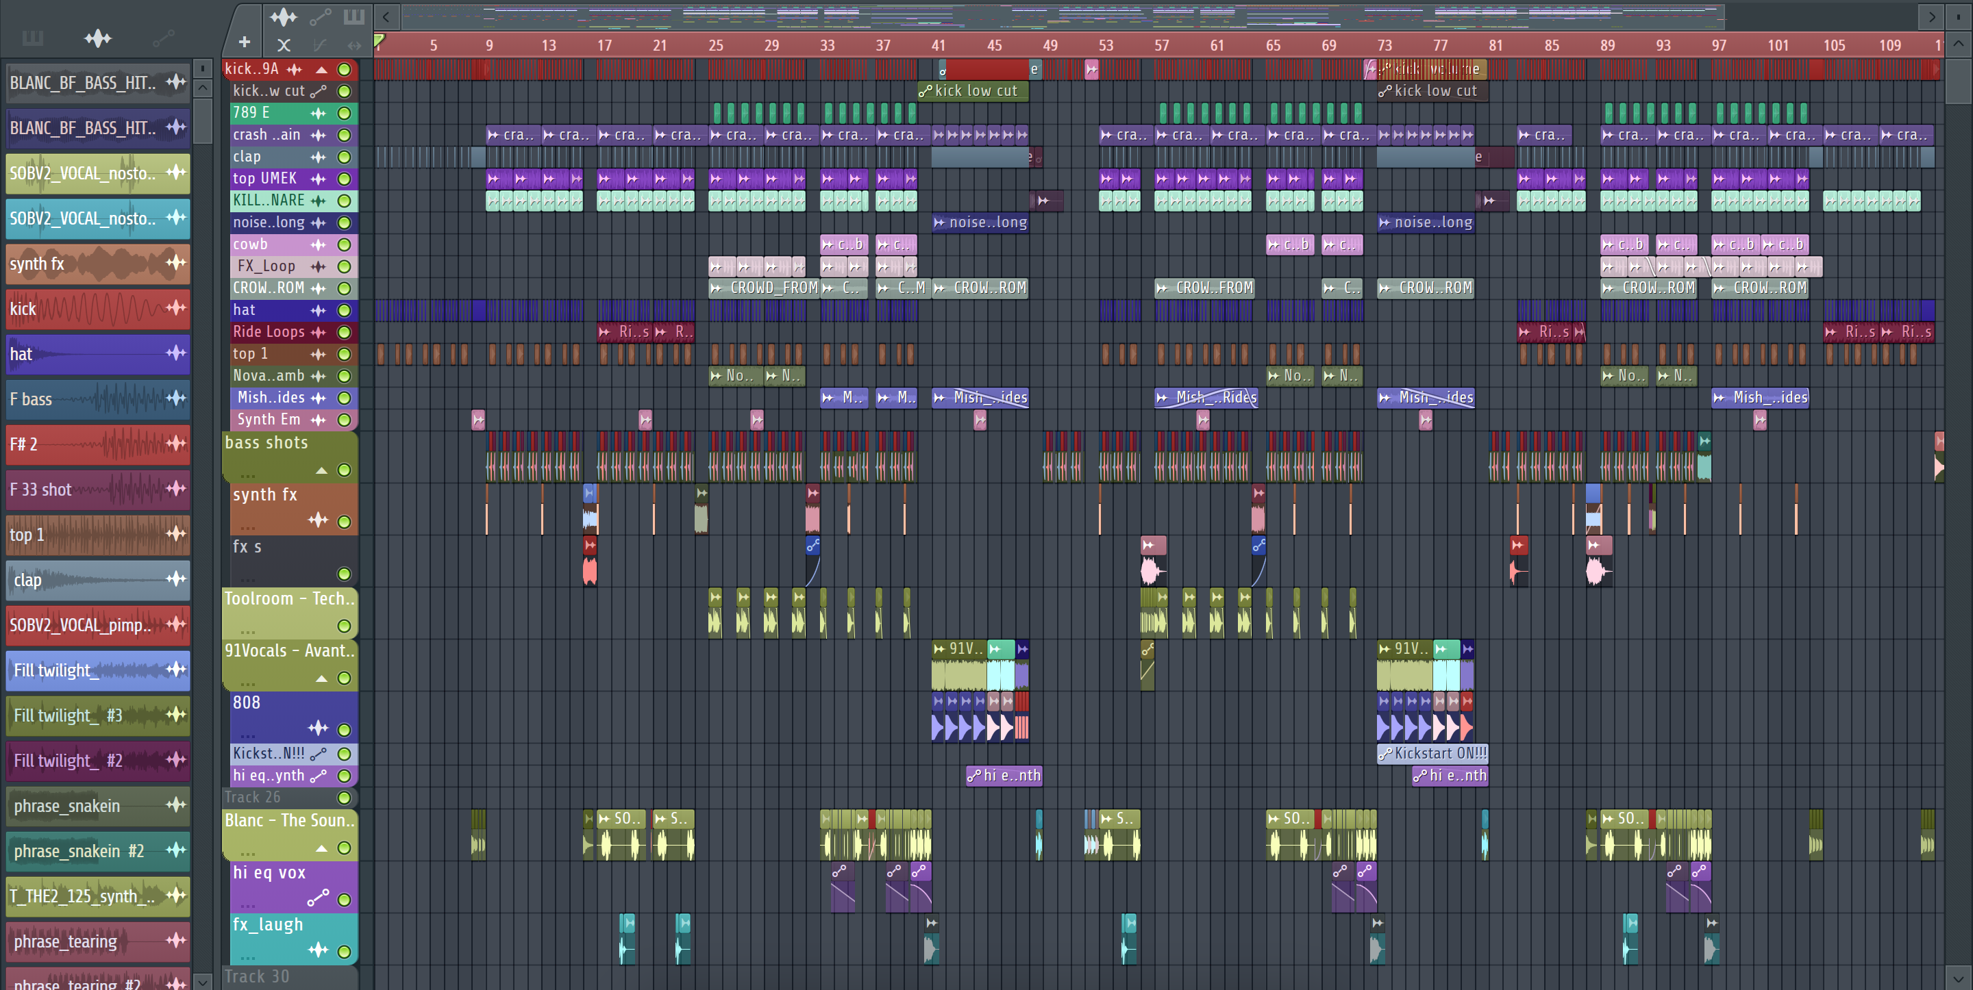
Task: Select the picker panel's piano patterns filter icon
Action: pyautogui.click(x=32, y=38)
